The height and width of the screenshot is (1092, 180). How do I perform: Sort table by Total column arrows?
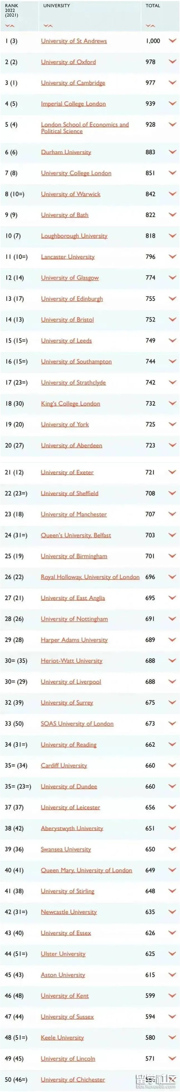tap(150, 26)
